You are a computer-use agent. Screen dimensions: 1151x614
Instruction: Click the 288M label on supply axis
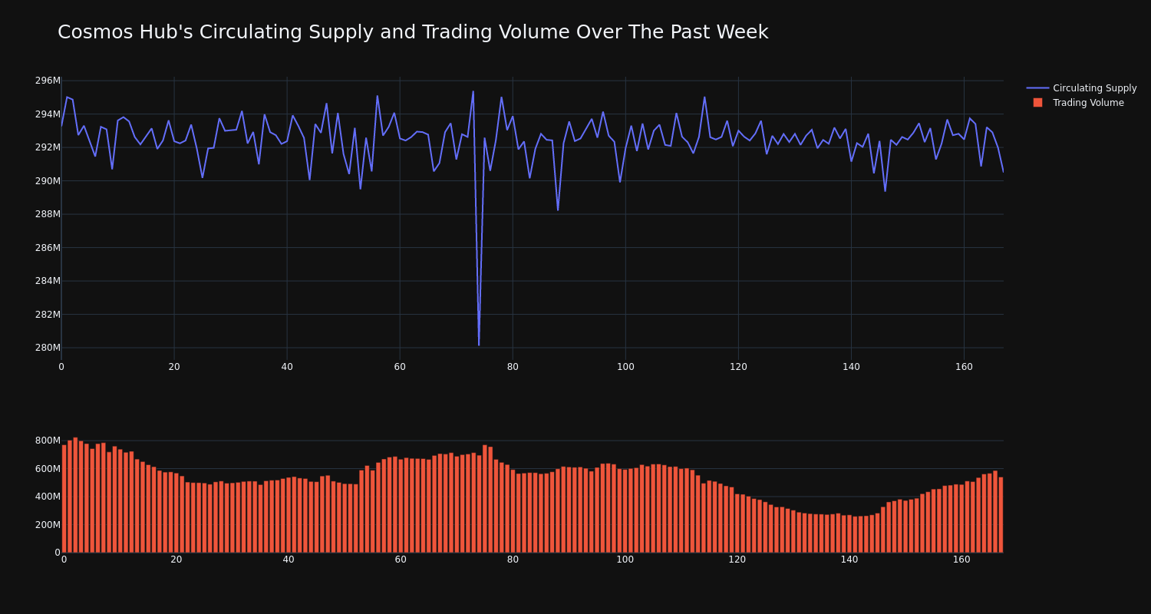(x=48, y=214)
